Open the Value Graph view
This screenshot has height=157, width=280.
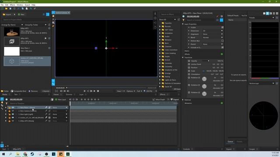point(158,99)
